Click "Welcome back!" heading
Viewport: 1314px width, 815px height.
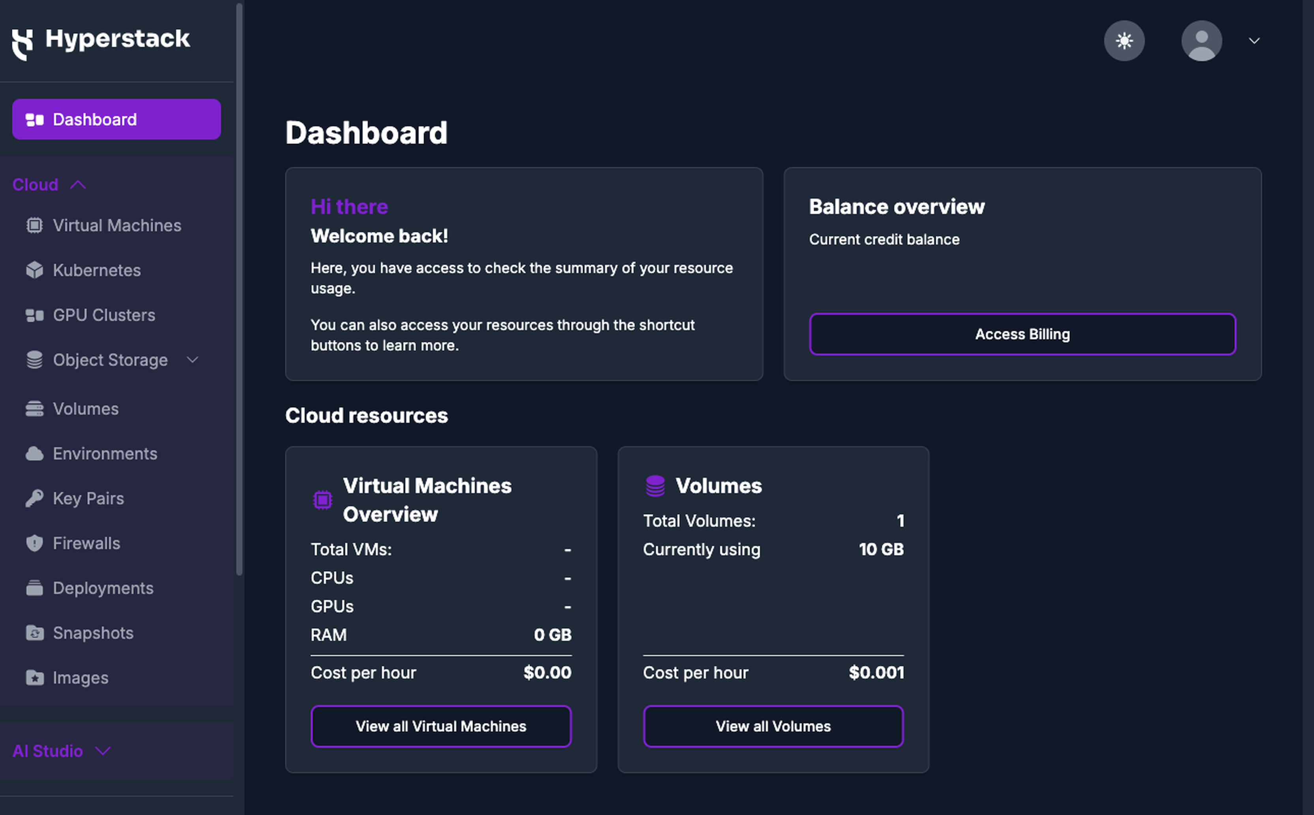coord(379,236)
